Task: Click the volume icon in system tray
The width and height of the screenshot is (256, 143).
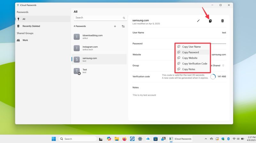Action: coord(238,139)
